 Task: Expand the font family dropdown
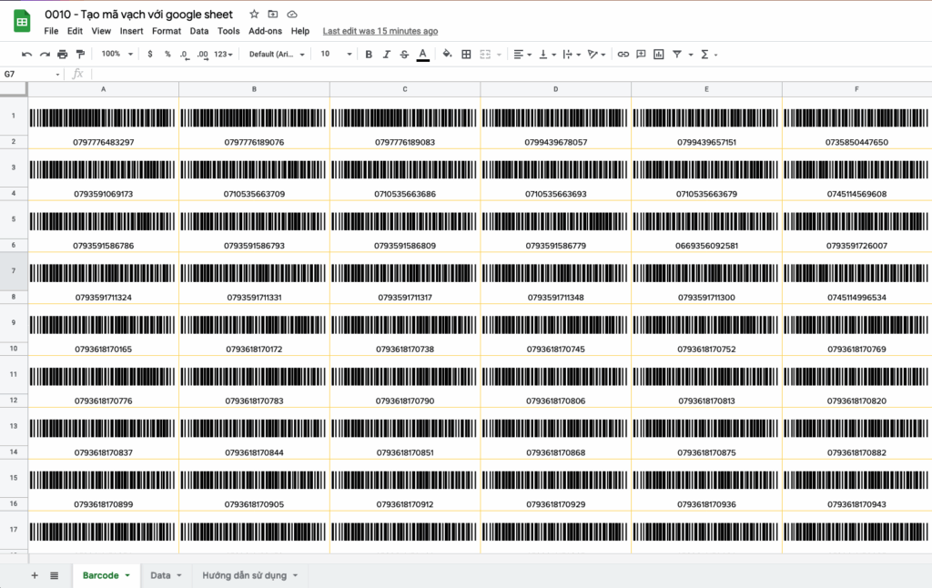click(277, 55)
